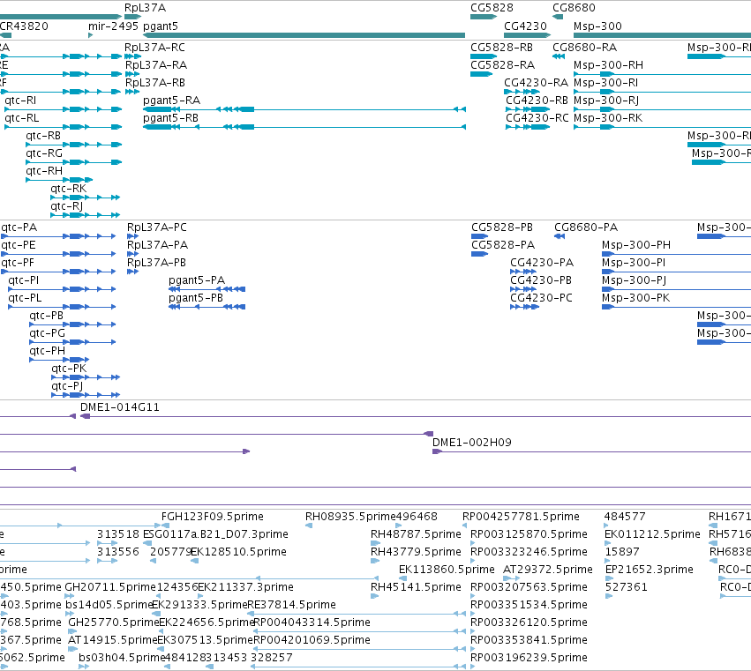Screen dimensions: 751x671
Task: Select transcript qtc-RL
Action: point(64,127)
